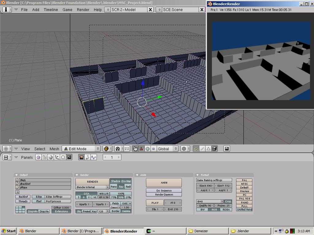Click the draw type cube icon
Image resolution: width=314 pixels, height=235 pixels.
coord(106,149)
